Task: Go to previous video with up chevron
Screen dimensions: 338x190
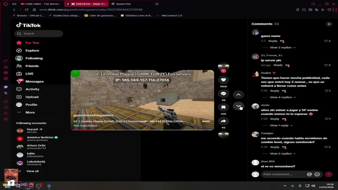Action: click(238, 94)
